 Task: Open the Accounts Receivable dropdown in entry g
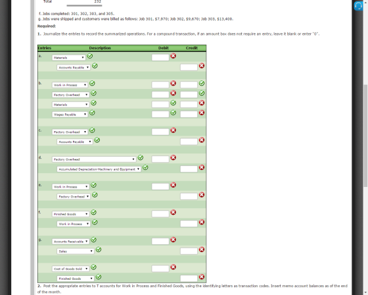point(70,242)
